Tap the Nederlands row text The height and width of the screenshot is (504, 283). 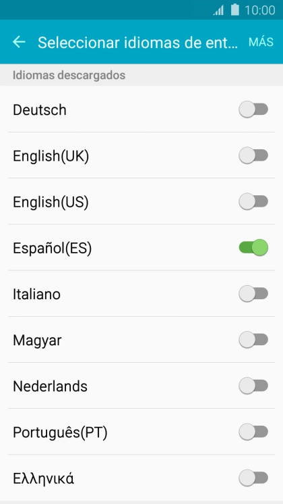[50, 386]
